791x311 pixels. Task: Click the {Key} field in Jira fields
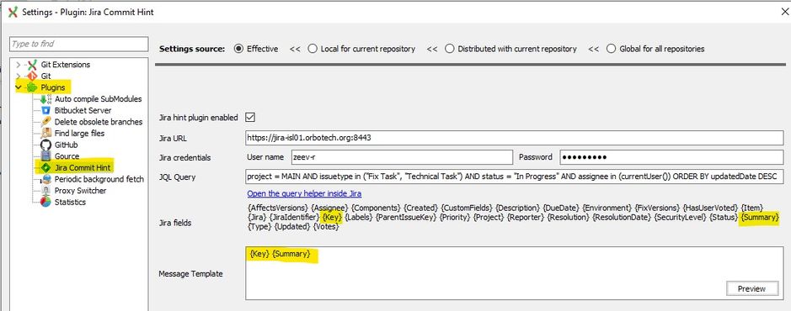(x=332, y=218)
